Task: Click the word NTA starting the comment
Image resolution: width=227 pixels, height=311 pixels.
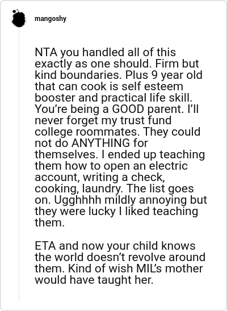Action: tap(46, 52)
